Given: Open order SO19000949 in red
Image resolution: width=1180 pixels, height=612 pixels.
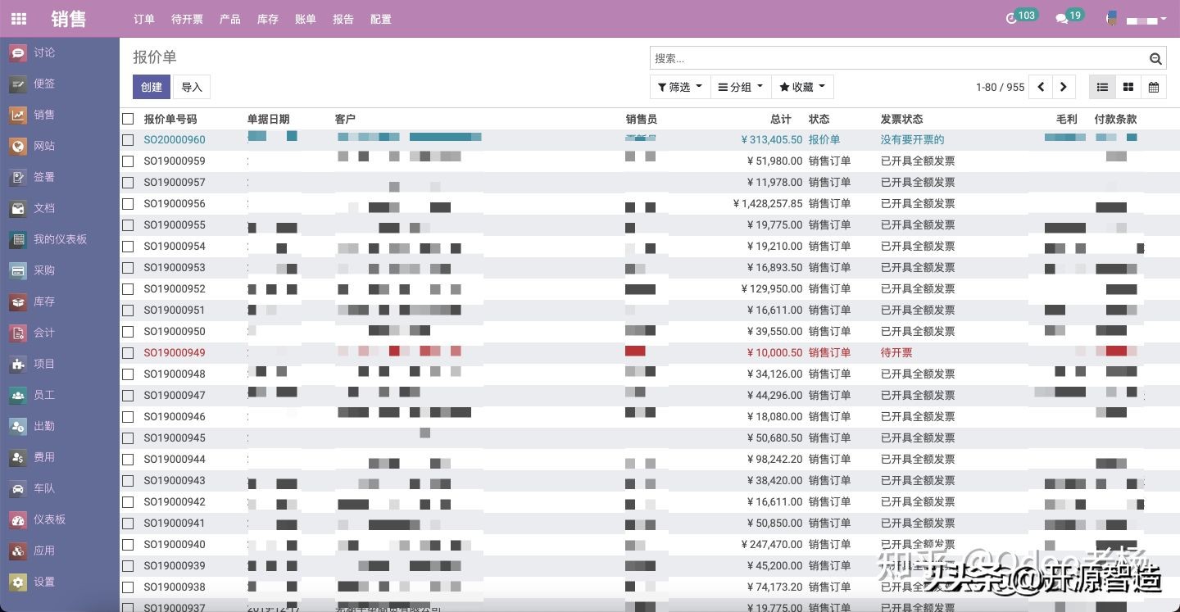Looking at the screenshot, I should tap(175, 353).
